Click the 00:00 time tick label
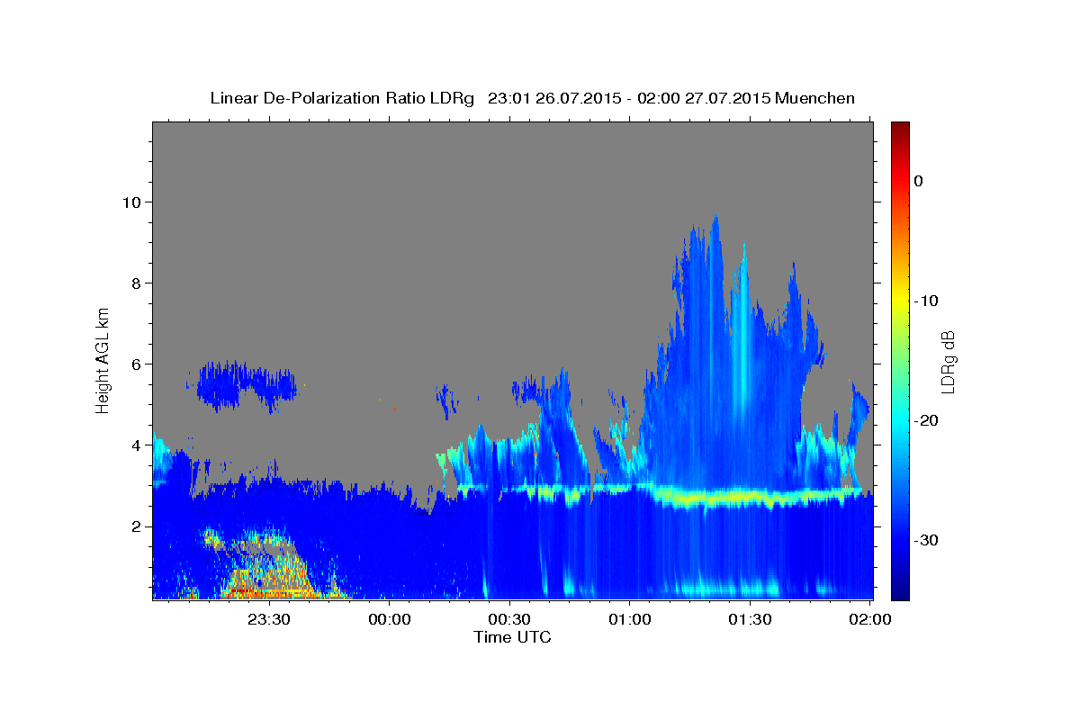The width and height of the screenshot is (1080, 720). point(390,619)
